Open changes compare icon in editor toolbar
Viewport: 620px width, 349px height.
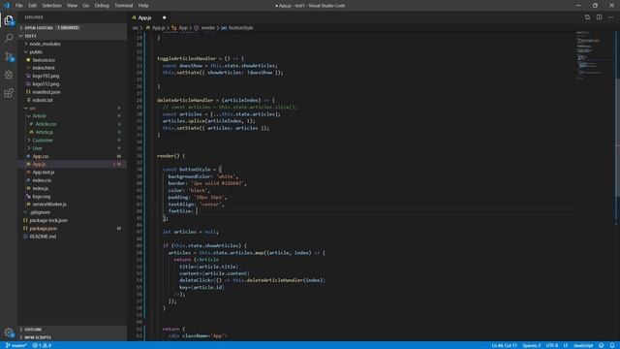587,17
